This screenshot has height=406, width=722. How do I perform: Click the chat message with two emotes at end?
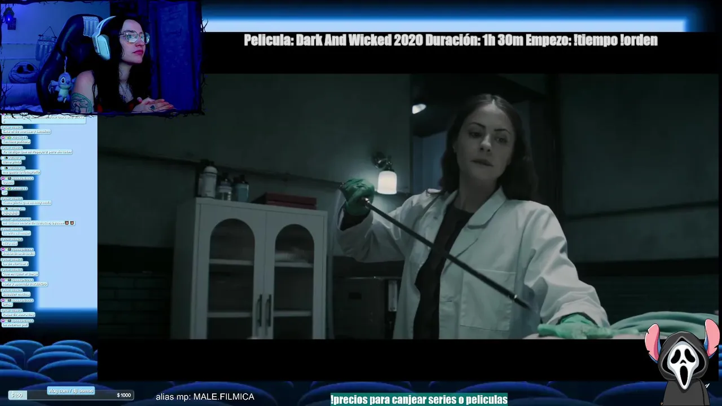38,223
